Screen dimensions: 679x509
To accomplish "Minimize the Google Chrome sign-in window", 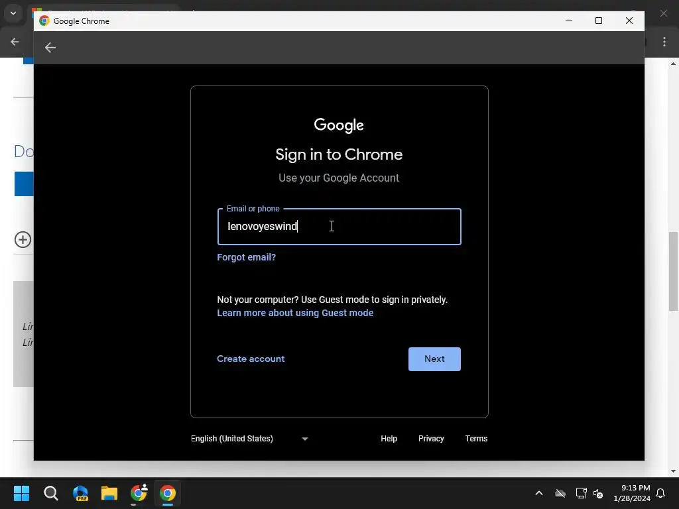I will click(569, 21).
